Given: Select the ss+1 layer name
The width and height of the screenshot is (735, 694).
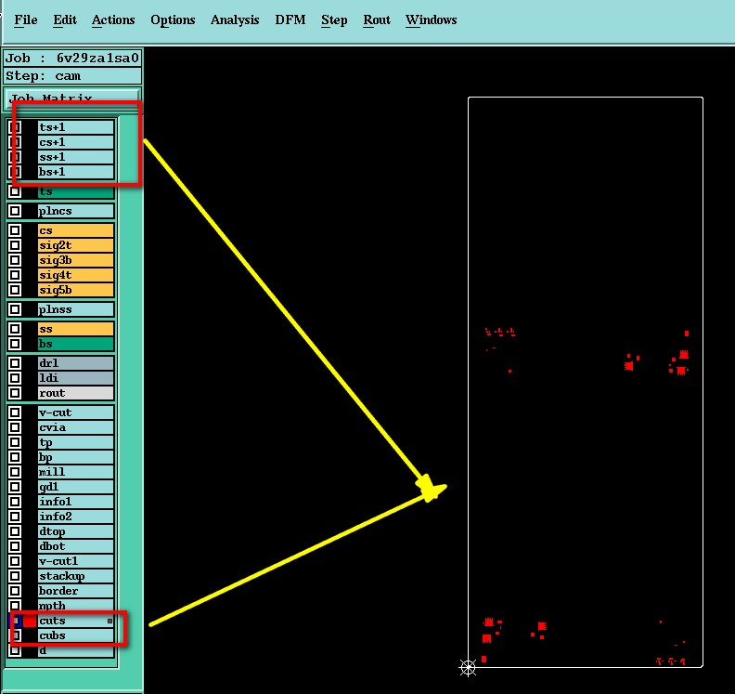Looking at the screenshot, I should (x=76, y=157).
